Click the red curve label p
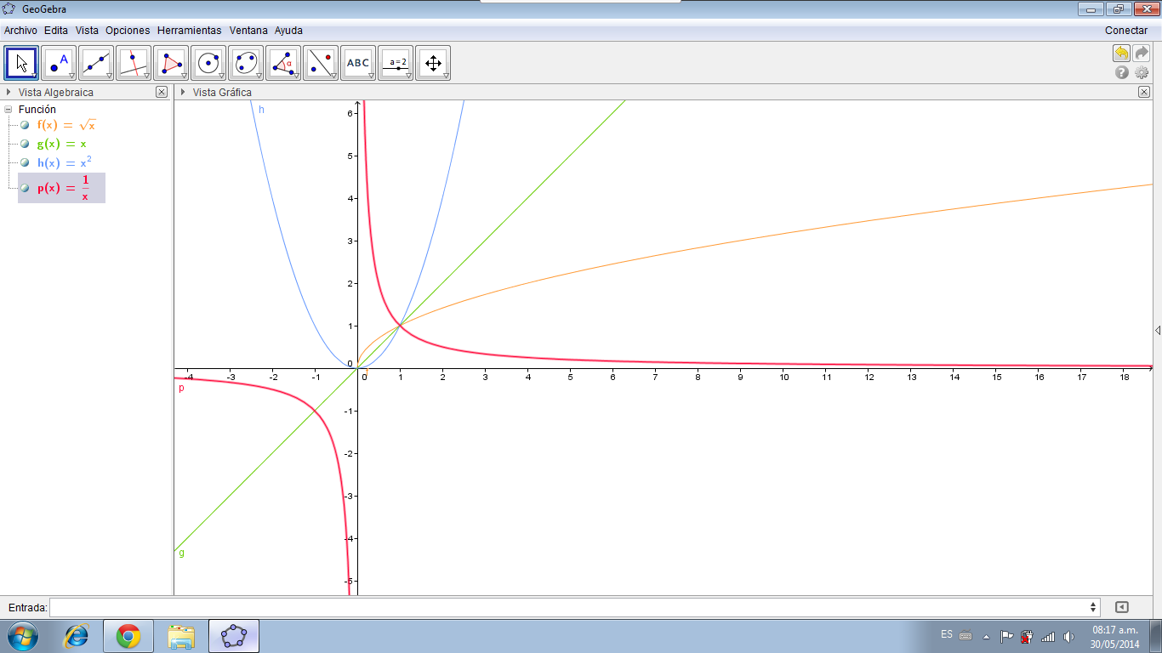The image size is (1162, 653). (x=181, y=389)
